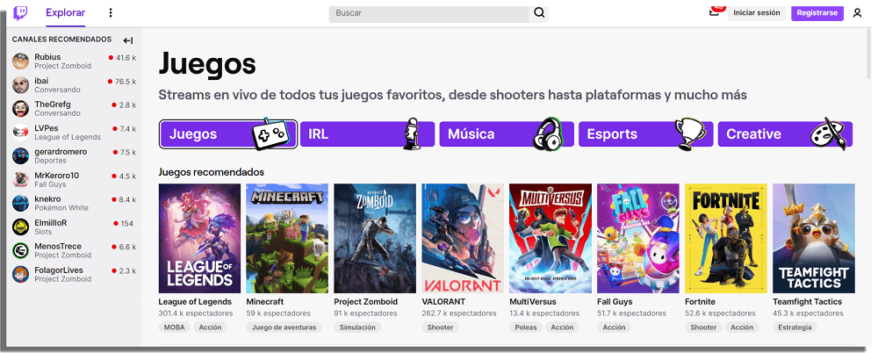Click the League of Legends title link
Viewport: 878px width, 353px height.
tap(195, 301)
